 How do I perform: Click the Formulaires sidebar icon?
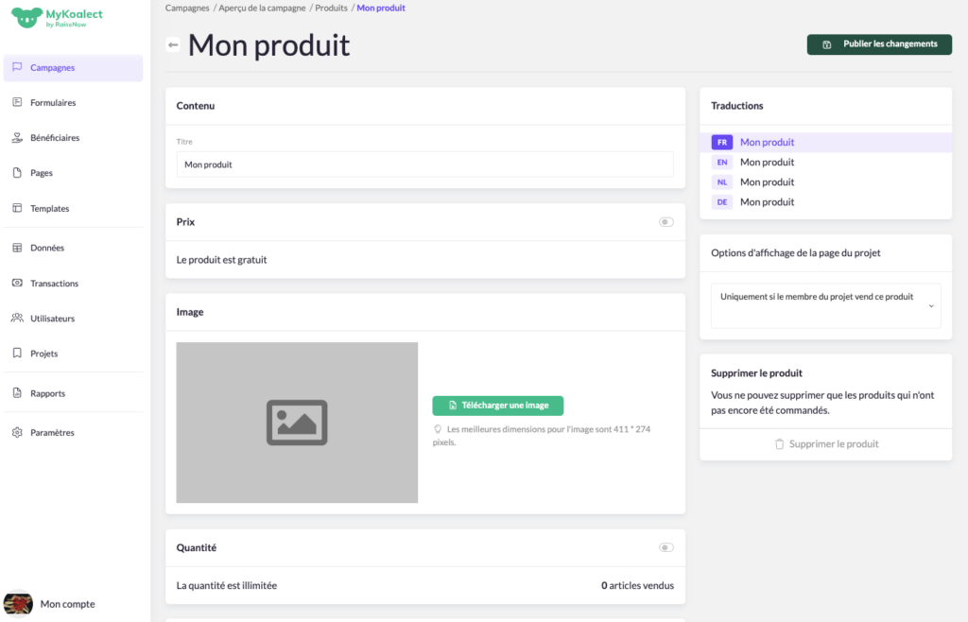(17, 102)
